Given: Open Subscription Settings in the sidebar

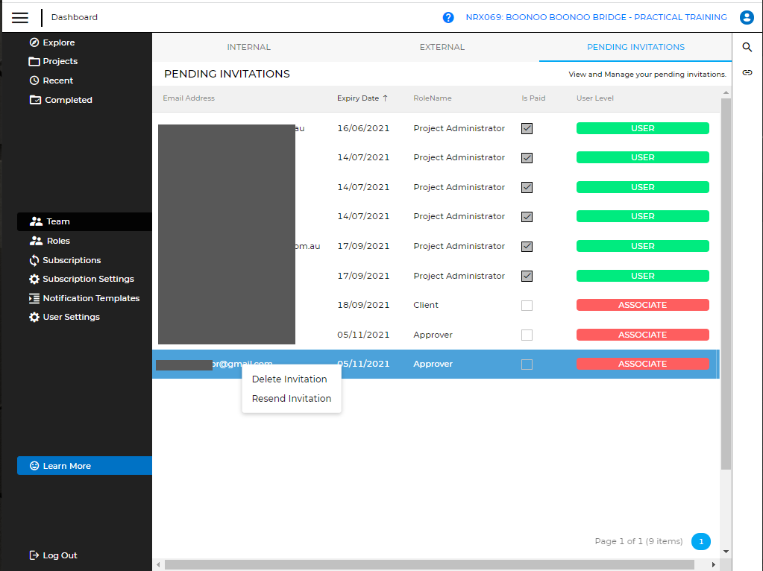Looking at the screenshot, I should tap(88, 279).
